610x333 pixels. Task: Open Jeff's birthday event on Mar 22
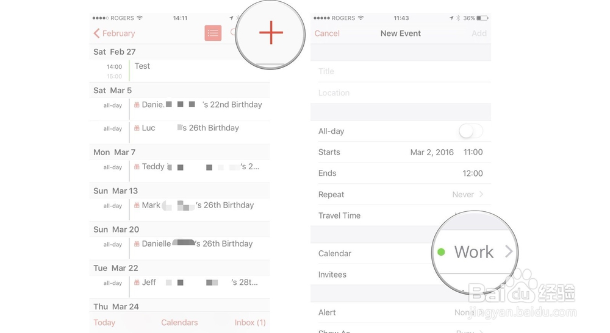(180, 287)
